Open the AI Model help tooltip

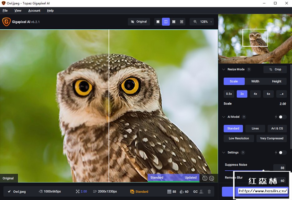tap(244, 117)
